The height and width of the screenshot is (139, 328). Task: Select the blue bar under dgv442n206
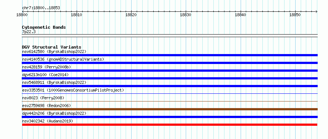(170, 117)
